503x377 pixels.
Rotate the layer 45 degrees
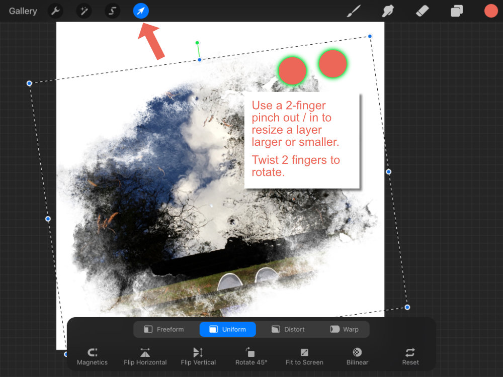[x=251, y=356]
